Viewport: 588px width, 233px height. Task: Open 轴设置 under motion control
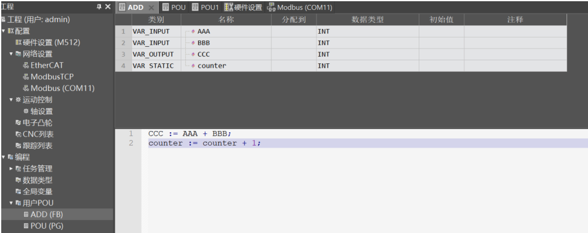(42, 111)
